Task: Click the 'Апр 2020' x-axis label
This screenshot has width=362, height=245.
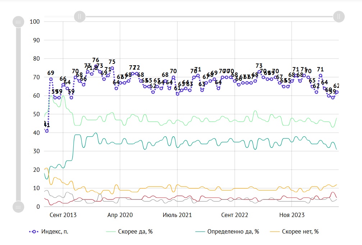Action: click(x=120, y=215)
